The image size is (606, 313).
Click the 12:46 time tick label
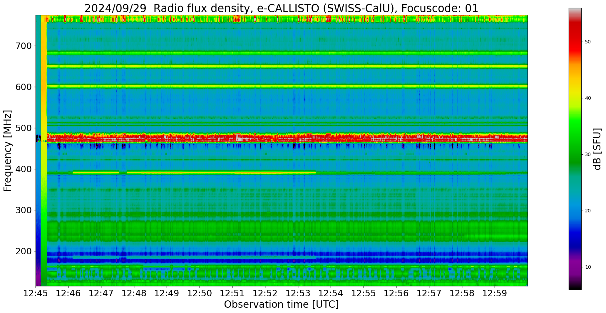click(x=68, y=293)
